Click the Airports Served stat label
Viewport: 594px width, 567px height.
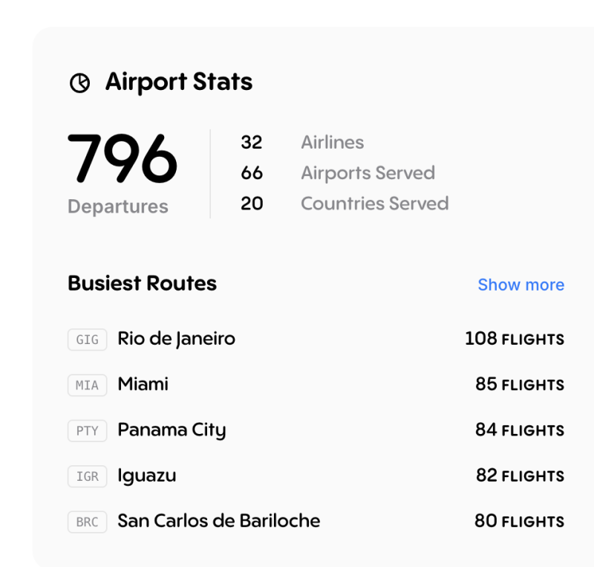[x=368, y=173]
